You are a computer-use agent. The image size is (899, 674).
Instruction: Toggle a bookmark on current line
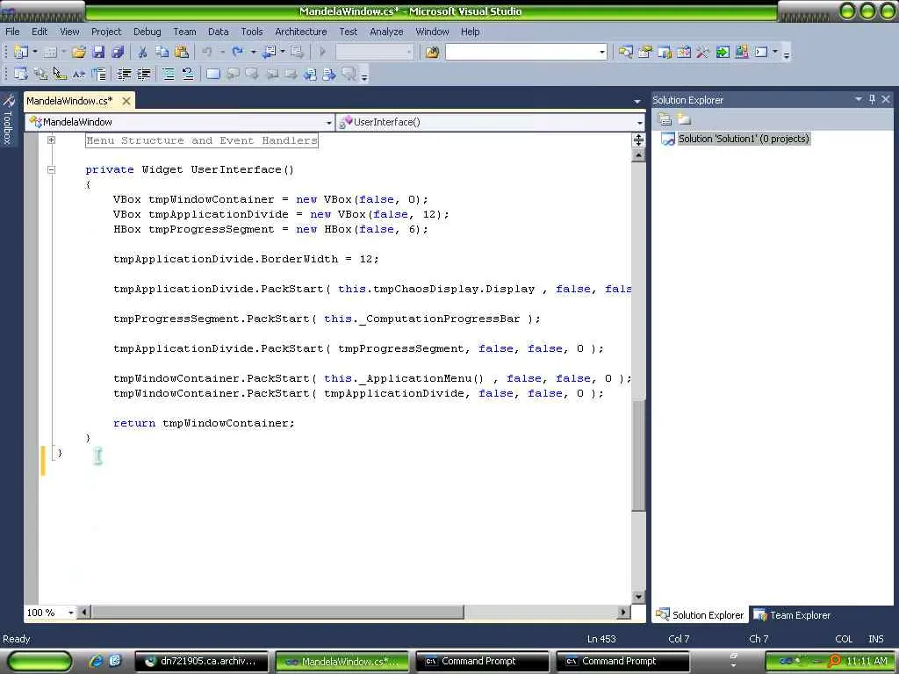pos(213,74)
